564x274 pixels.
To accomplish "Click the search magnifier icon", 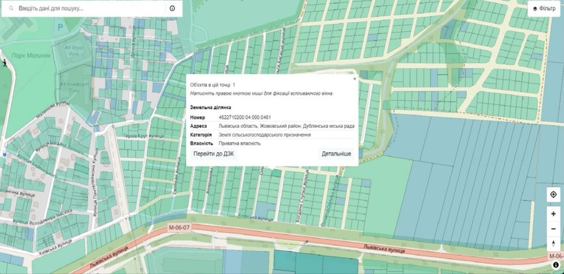I will click(x=11, y=8).
